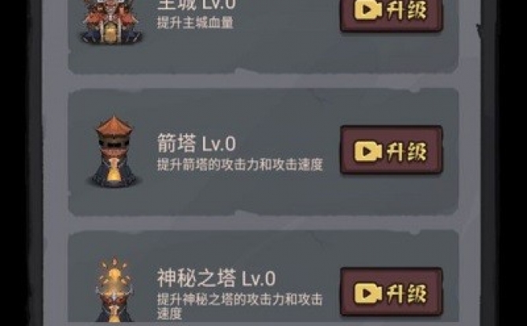Click the orange roof of the arrow tower

(114, 126)
